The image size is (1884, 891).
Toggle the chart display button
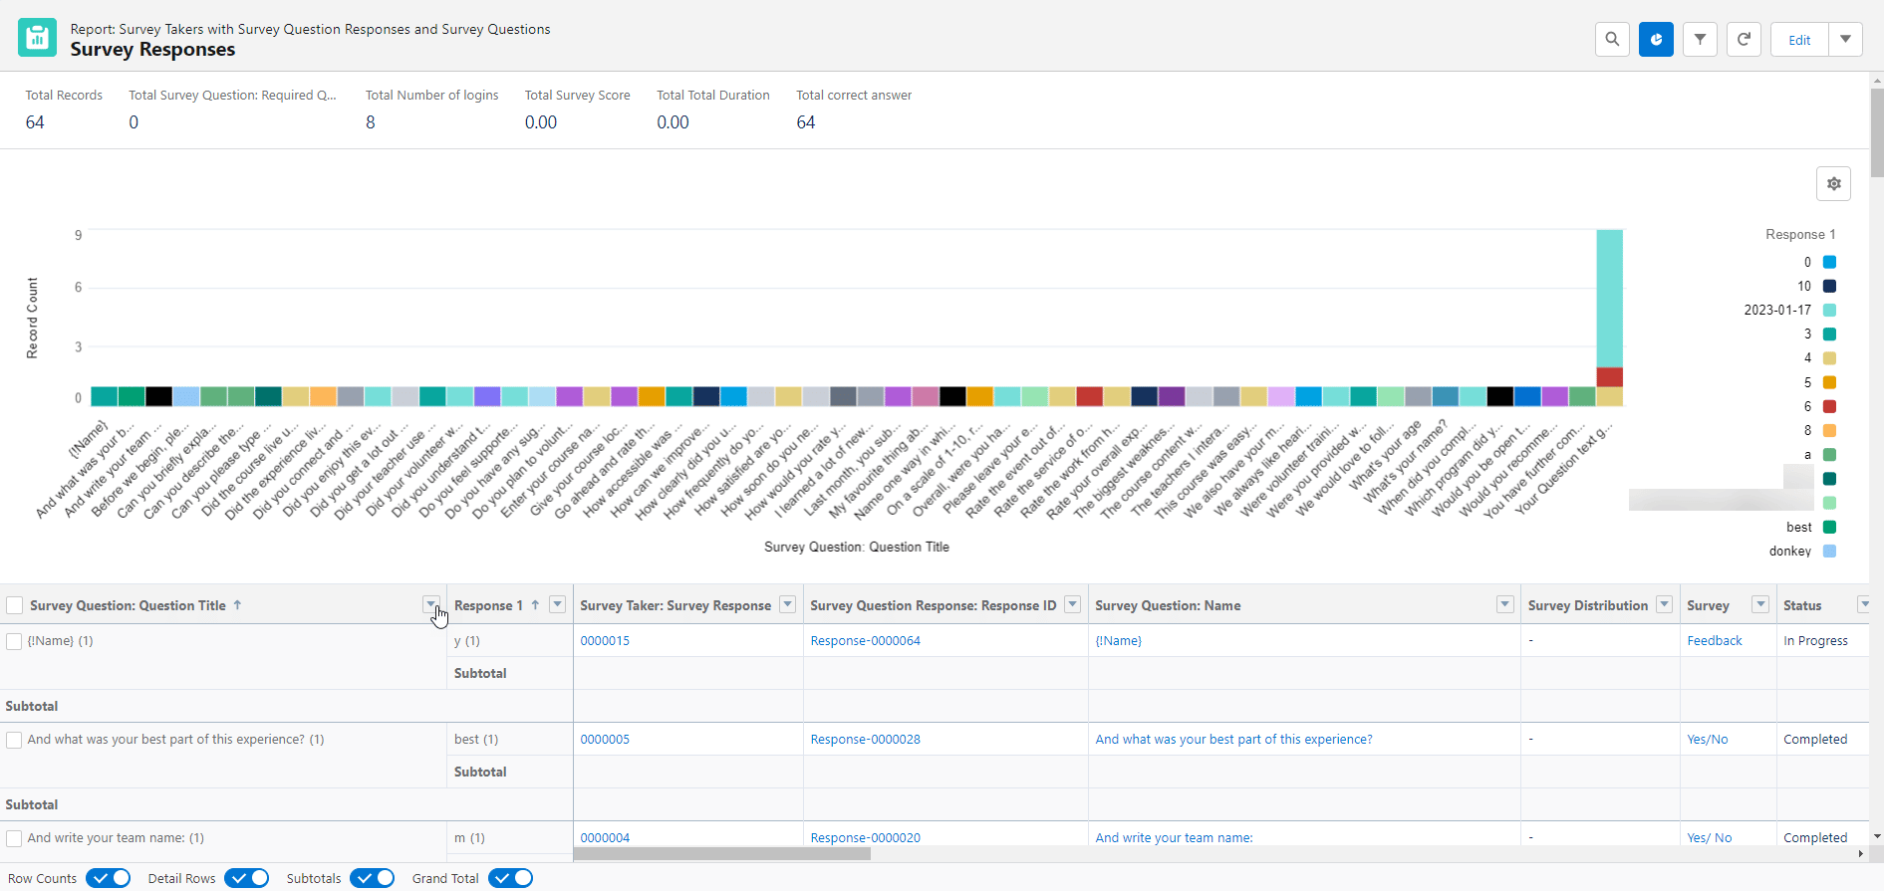[x=1656, y=40]
